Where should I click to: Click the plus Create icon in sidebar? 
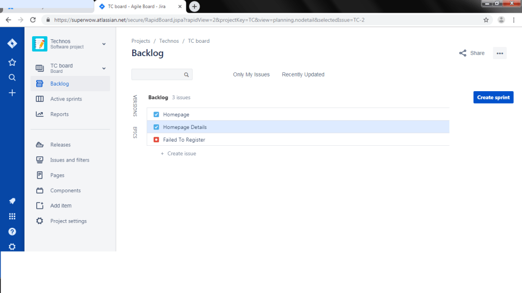coord(12,93)
